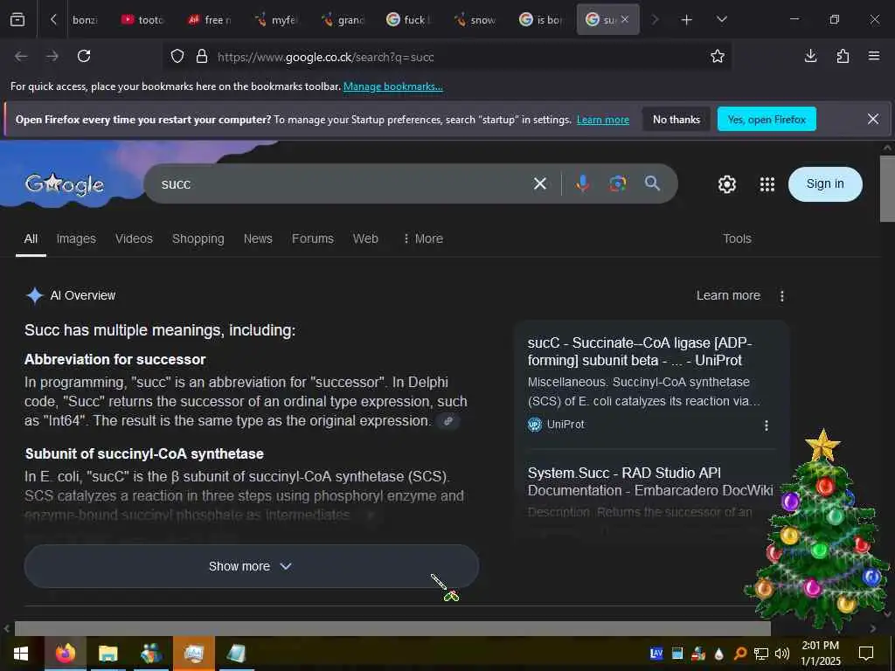The width and height of the screenshot is (895, 671).
Task: Start voice search with microphone
Action: click(582, 183)
